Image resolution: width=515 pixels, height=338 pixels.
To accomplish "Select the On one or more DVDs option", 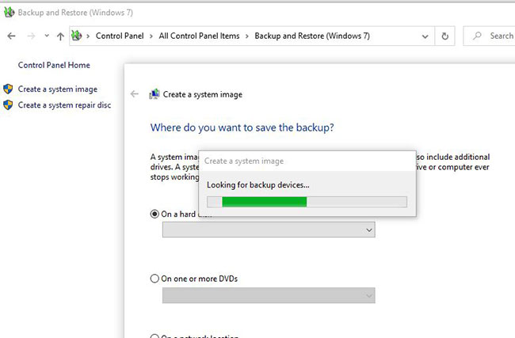I will [x=154, y=279].
